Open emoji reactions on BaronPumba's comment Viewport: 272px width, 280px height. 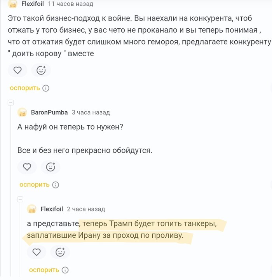coord(51,167)
